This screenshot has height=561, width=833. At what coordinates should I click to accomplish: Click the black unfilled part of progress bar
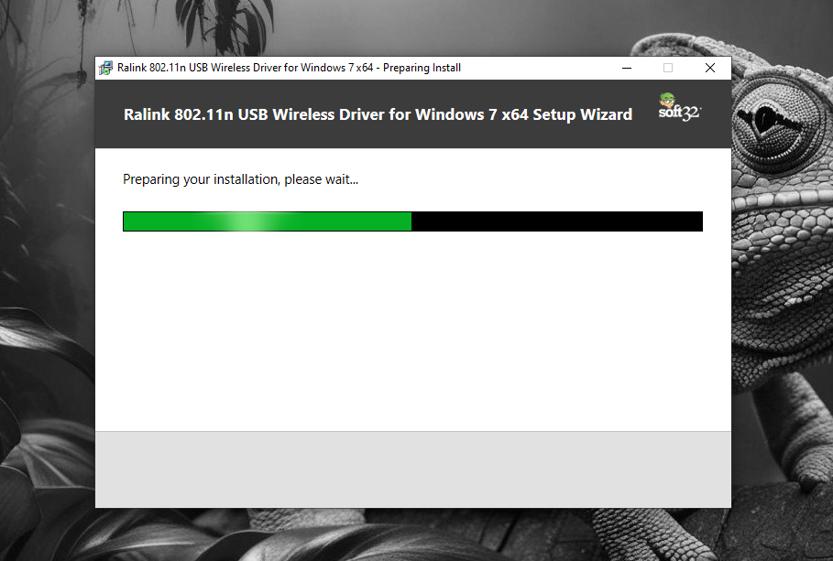557,221
